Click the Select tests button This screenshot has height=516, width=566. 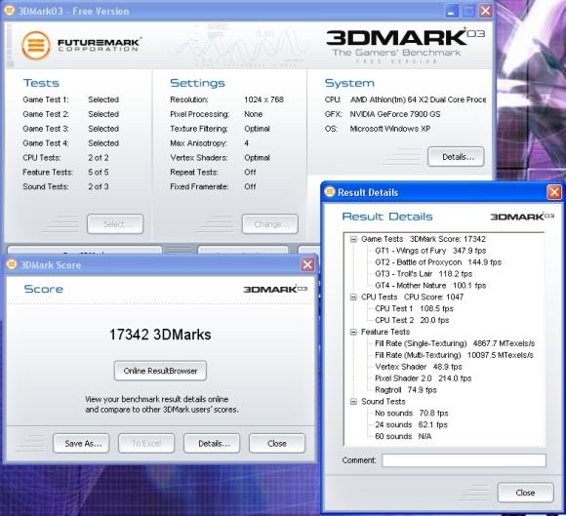pyautogui.click(x=115, y=224)
